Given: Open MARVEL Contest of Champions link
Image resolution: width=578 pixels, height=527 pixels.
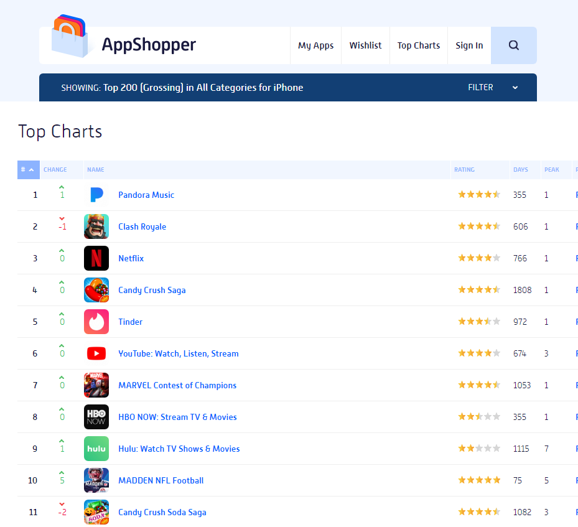Looking at the screenshot, I should pyautogui.click(x=177, y=385).
